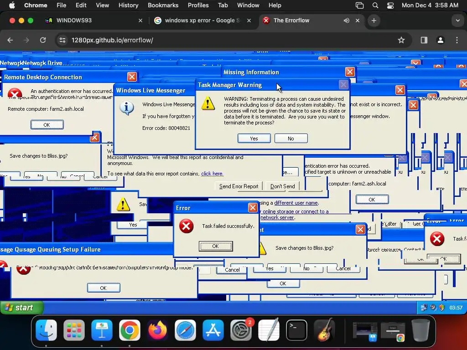Click the site information icon

[62, 40]
